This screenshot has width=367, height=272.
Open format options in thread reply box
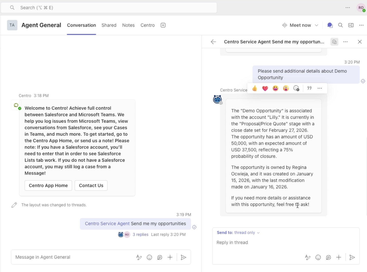(x=308, y=257)
